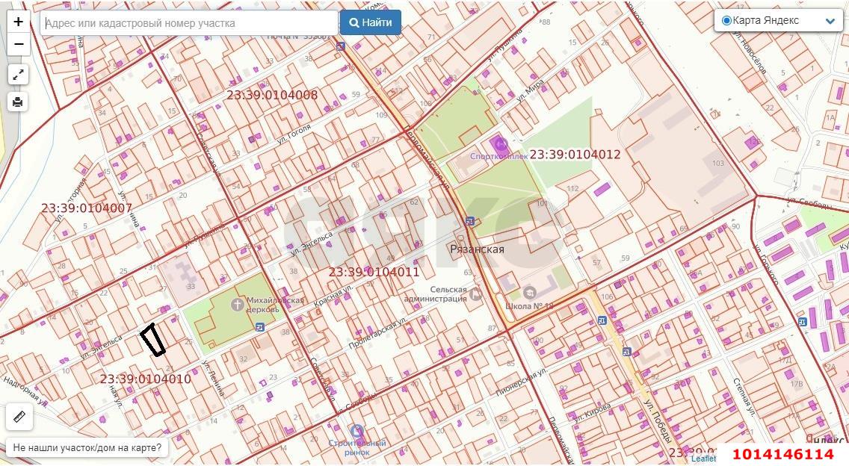Image resolution: width=849 pixels, height=466 pixels.
Task: Focus the address or cadastral number field
Action: tap(188, 23)
